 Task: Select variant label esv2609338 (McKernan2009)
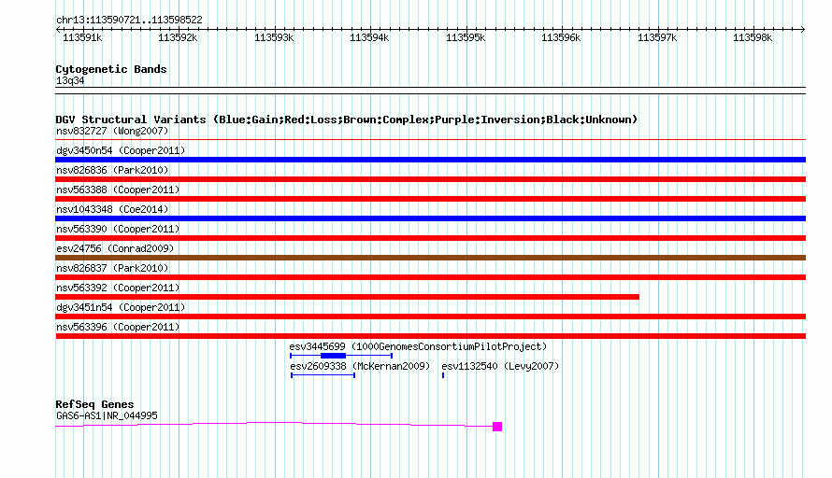(x=360, y=366)
